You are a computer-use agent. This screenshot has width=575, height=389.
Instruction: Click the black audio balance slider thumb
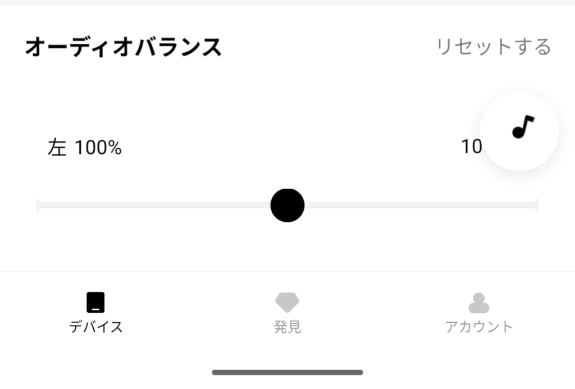coord(287,205)
